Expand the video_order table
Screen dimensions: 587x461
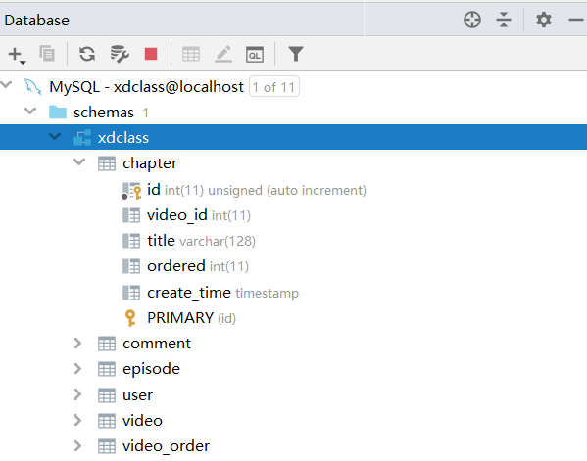(77, 445)
